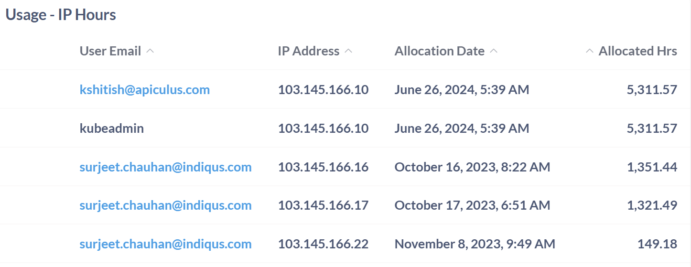Select the IP Address column header text
Viewport: 691px width, 267px height.
tap(309, 51)
